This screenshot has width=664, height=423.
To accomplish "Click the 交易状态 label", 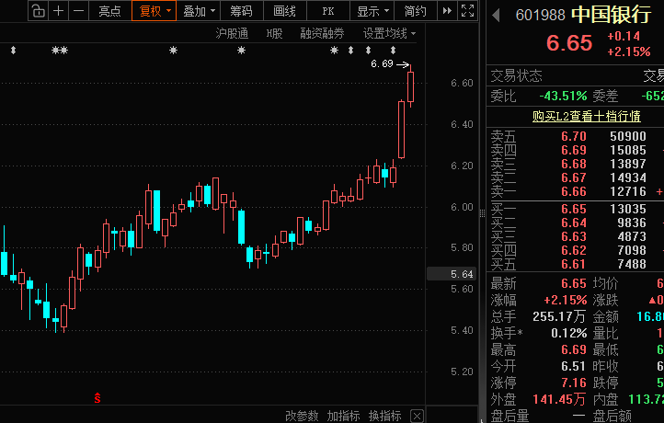I will pyautogui.click(x=516, y=75).
